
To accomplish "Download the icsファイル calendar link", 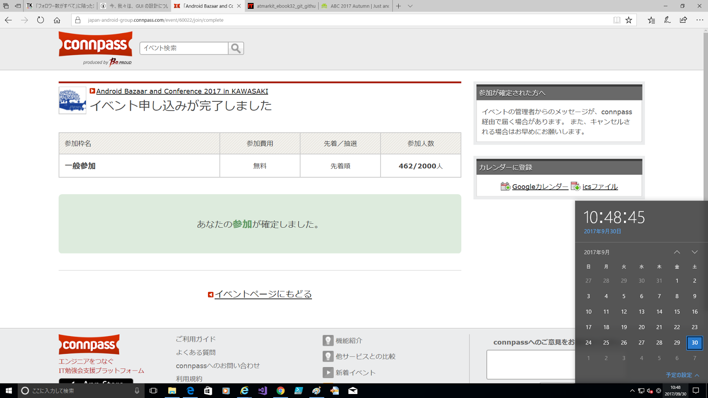I will 600,187.
